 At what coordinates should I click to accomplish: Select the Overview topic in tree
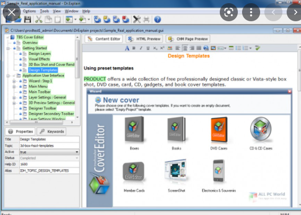pos(30,42)
